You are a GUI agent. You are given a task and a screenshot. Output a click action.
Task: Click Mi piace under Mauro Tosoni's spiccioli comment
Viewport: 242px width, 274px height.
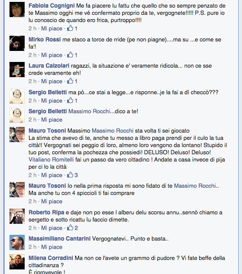(52, 201)
